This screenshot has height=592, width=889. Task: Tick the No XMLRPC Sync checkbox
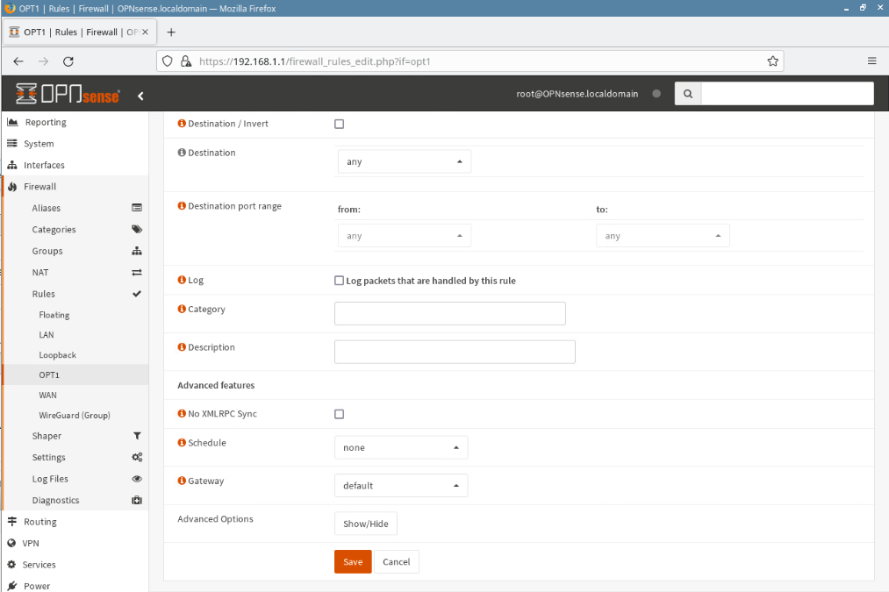pos(340,414)
